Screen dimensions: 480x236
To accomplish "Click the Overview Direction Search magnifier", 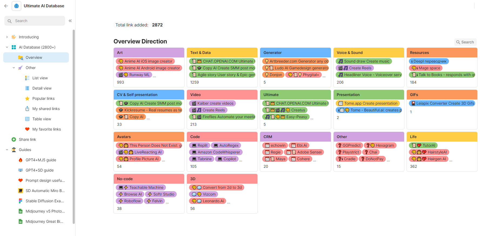I will pos(458,42).
